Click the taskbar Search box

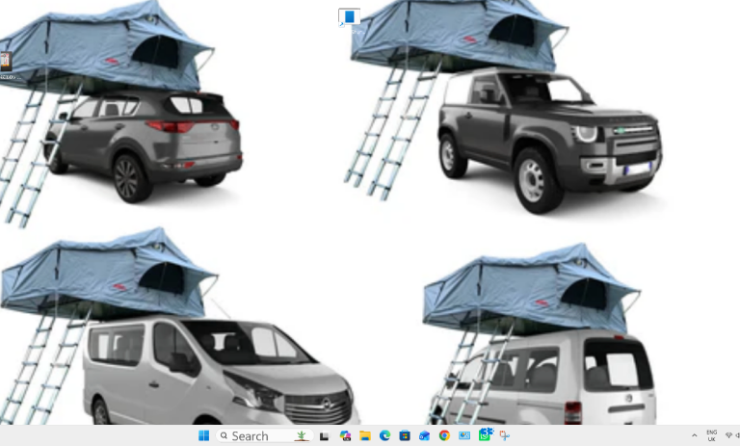(265, 435)
